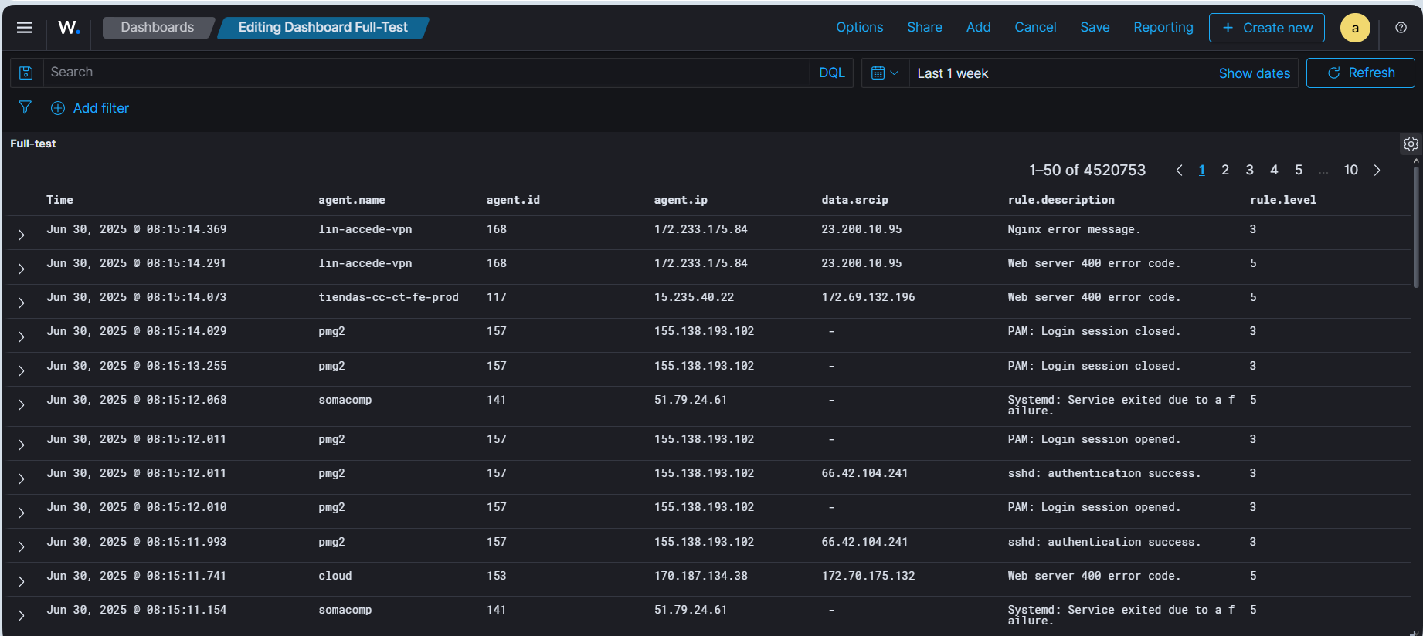Open the Full-test panel gear options
The width and height of the screenshot is (1423, 636).
[x=1411, y=144]
